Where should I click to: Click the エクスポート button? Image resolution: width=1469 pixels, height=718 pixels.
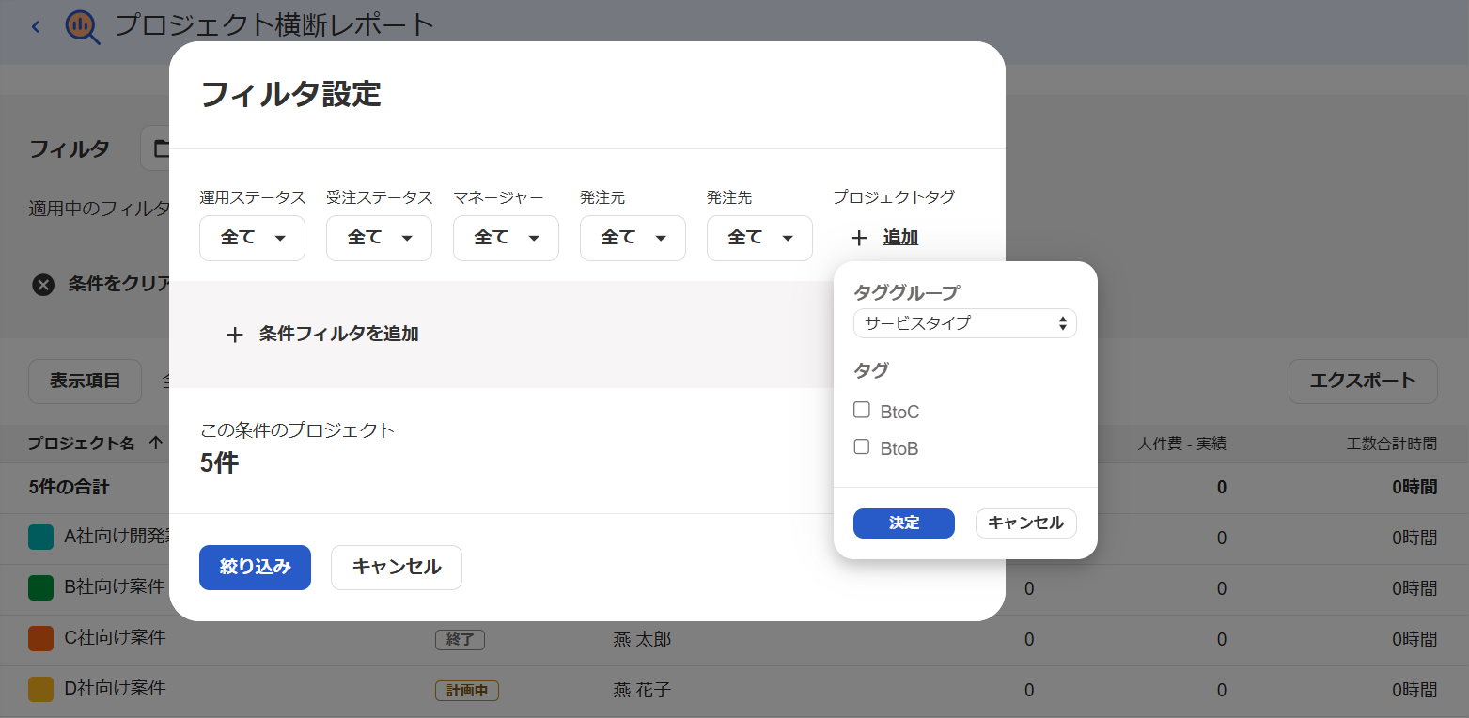(x=1363, y=382)
